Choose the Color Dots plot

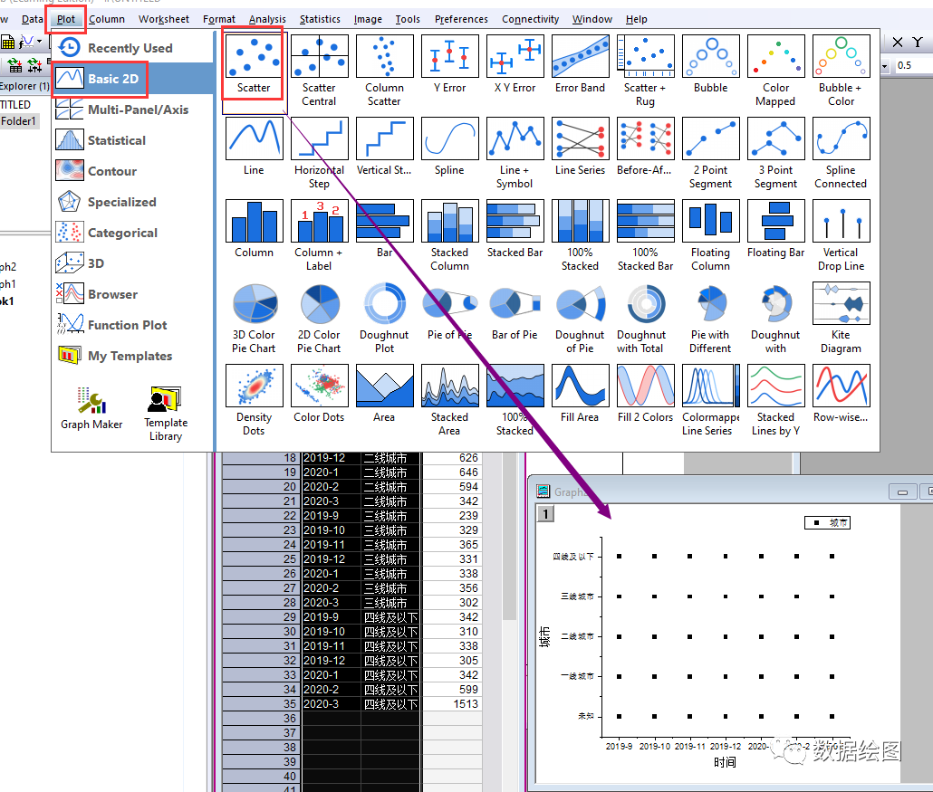(319, 394)
